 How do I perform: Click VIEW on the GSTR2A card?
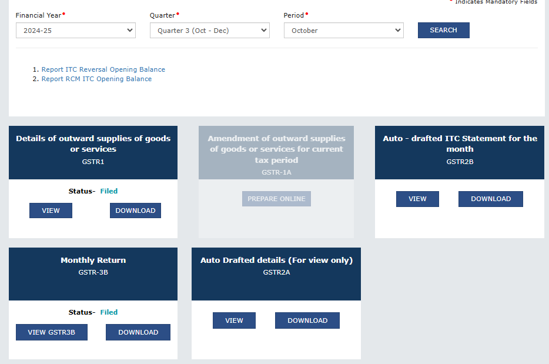coord(234,320)
